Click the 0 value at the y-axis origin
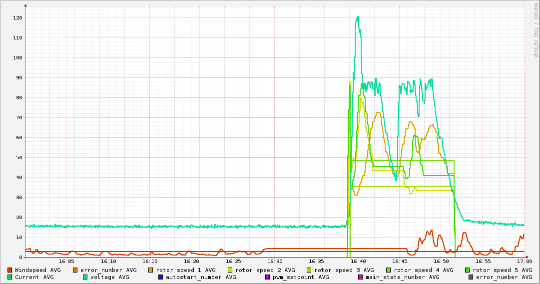This screenshot has height=284, width=540. (x=20, y=258)
